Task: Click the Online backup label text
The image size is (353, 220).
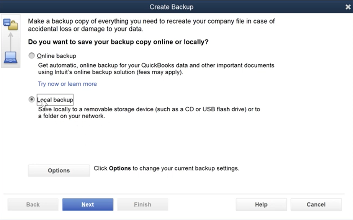Action: [x=57, y=56]
